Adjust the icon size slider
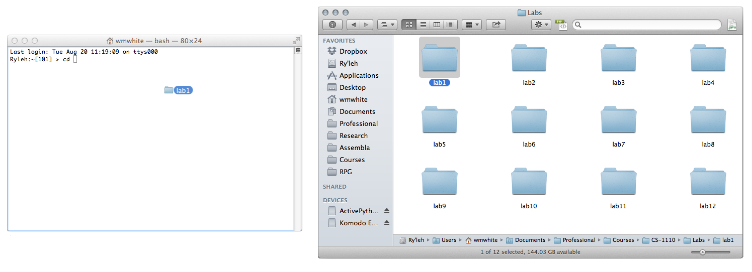This screenshot has height=272, width=752. pyautogui.click(x=703, y=252)
